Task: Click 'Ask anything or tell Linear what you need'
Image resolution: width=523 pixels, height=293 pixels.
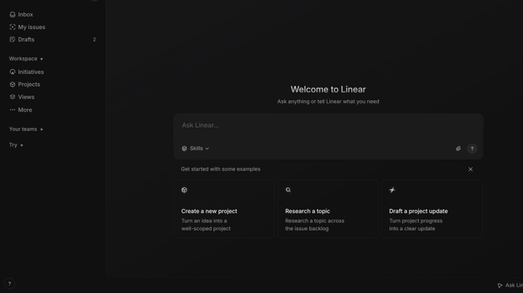Action: [x=328, y=102]
